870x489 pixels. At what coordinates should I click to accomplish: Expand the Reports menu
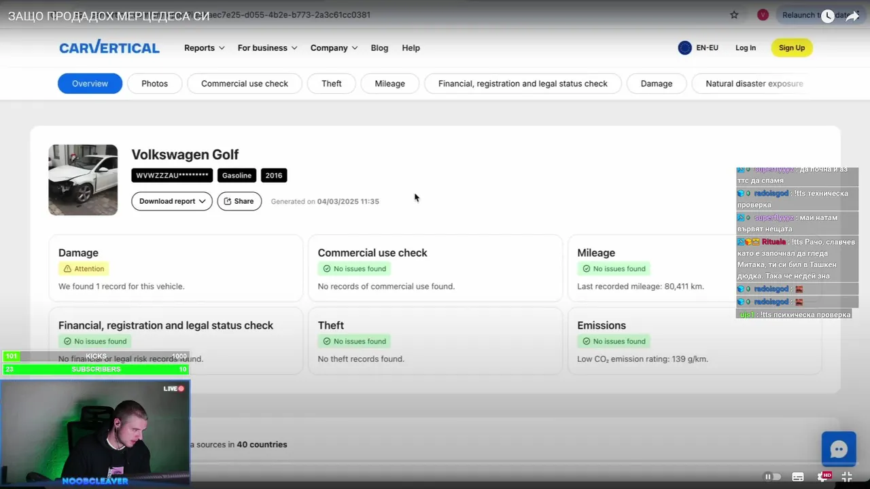[x=204, y=48]
